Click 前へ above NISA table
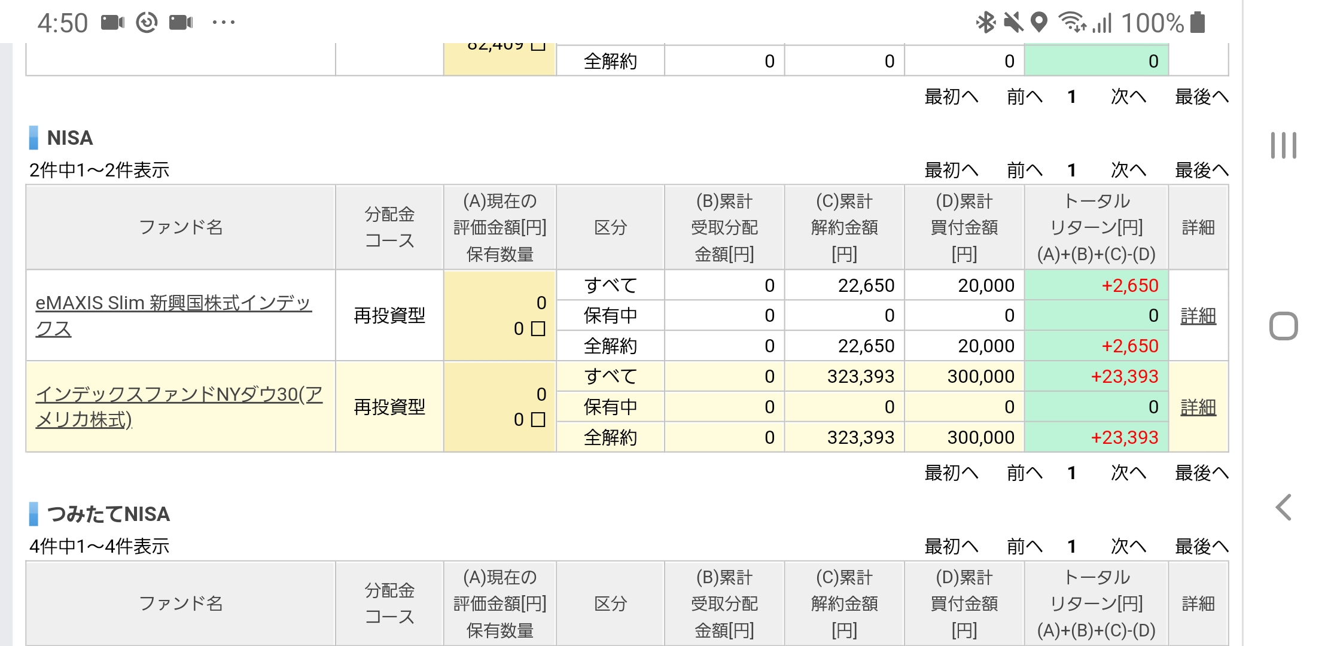The height and width of the screenshot is (646, 1328). click(1025, 170)
